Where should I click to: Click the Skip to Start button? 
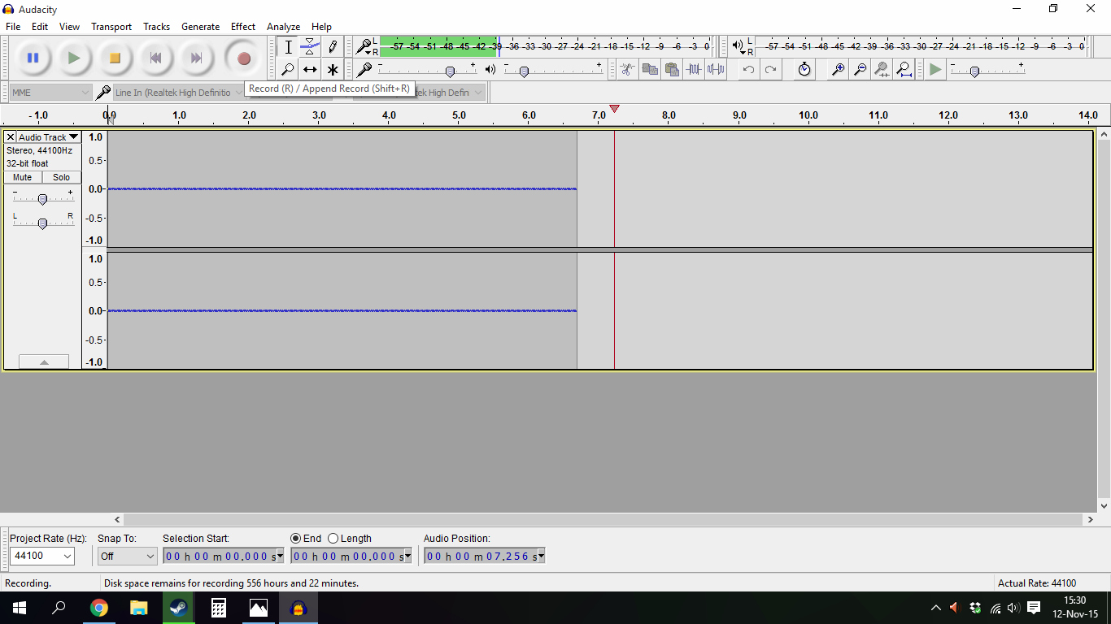click(155, 58)
